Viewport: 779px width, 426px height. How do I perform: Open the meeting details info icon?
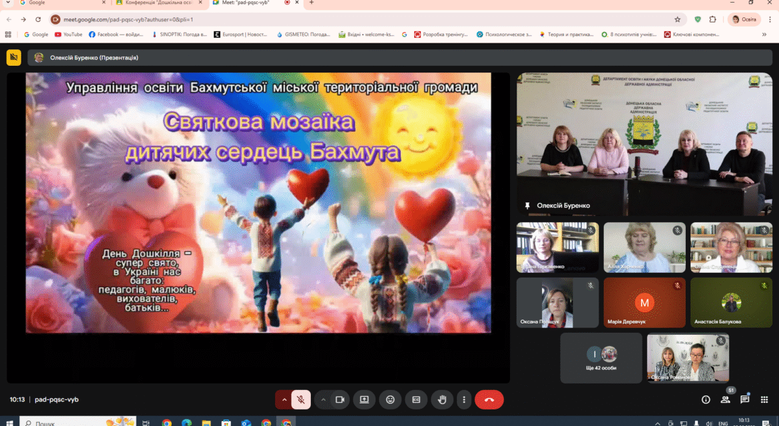pyautogui.click(x=706, y=399)
